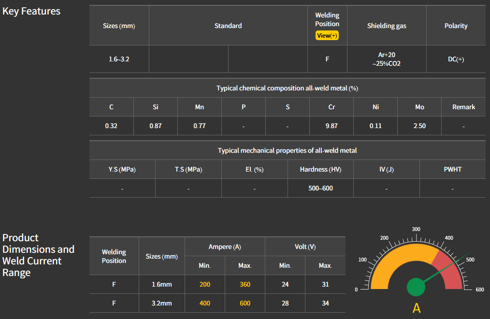The height and width of the screenshot is (319, 490).
Task: Select the Ar+20~25%CO2 shielding gas cell
Action: pyautogui.click(x=387, y=59)
